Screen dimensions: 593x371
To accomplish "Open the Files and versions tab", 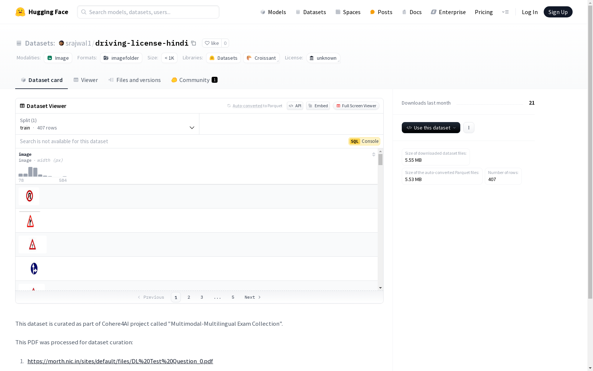I will [x=135, y=80].
